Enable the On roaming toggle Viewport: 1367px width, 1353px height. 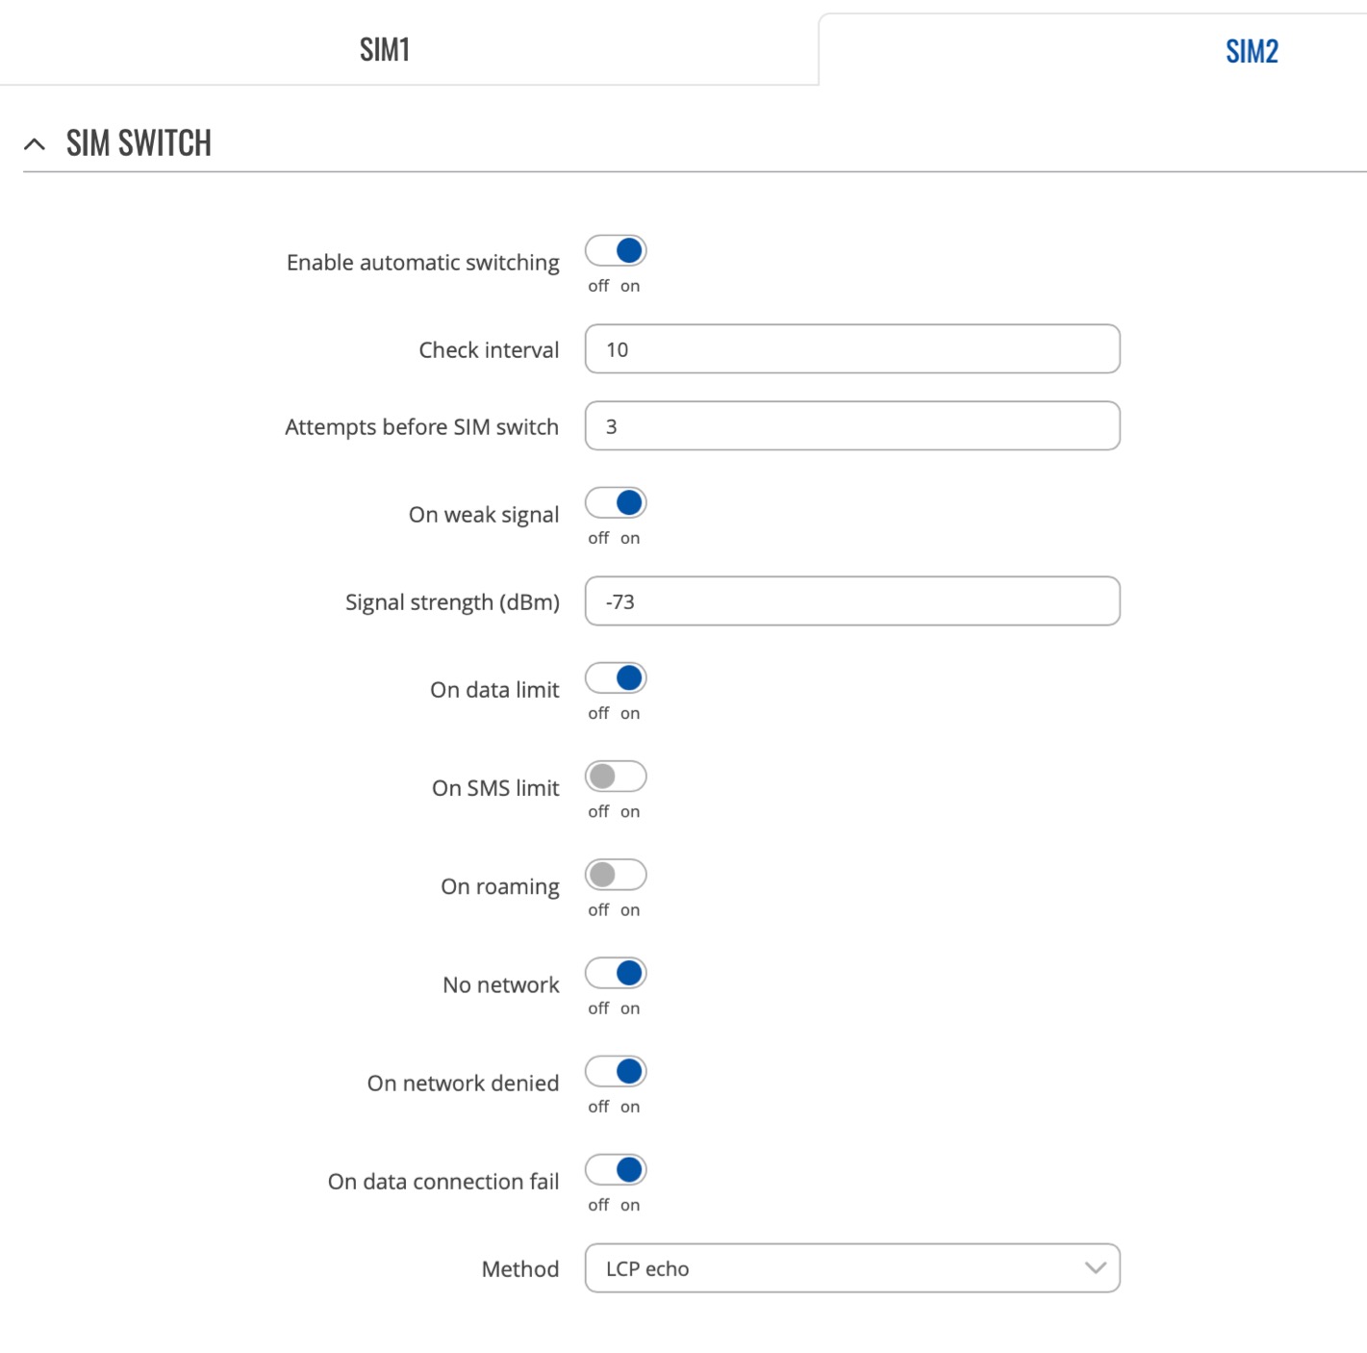click(616, 875)
